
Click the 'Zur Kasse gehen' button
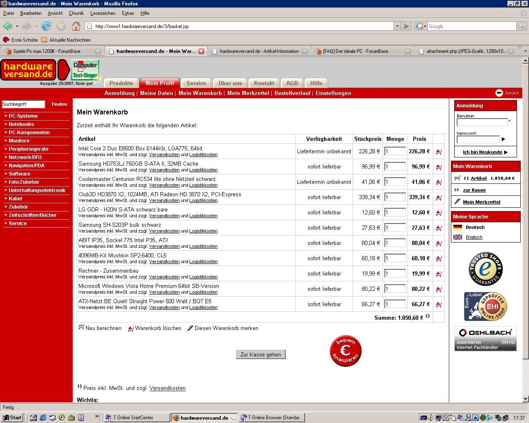(x=261, y=354)
